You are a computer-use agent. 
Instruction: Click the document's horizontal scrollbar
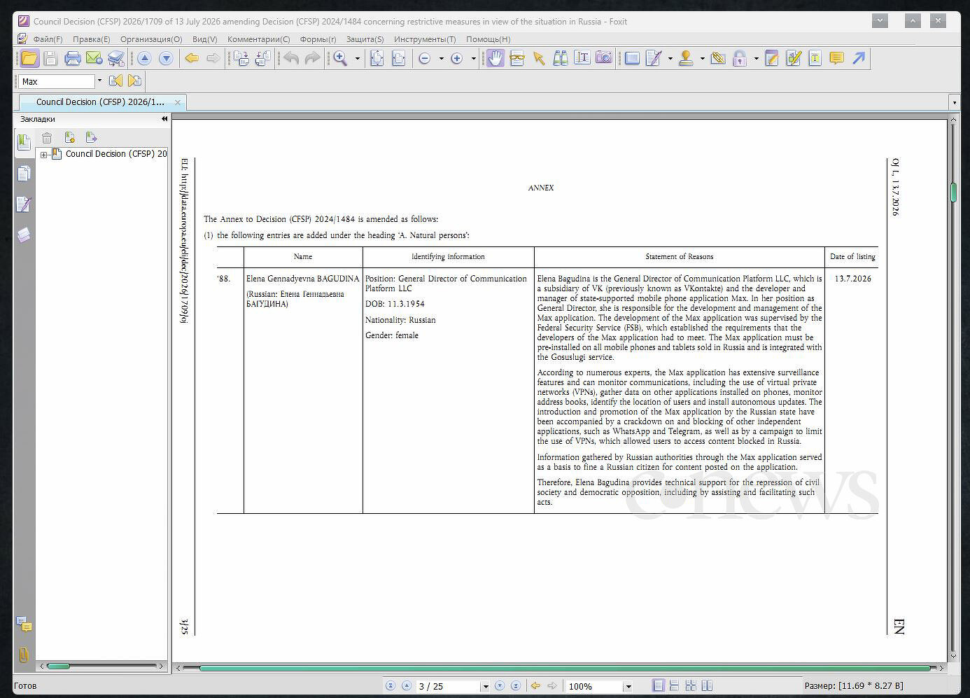[565, 668]
